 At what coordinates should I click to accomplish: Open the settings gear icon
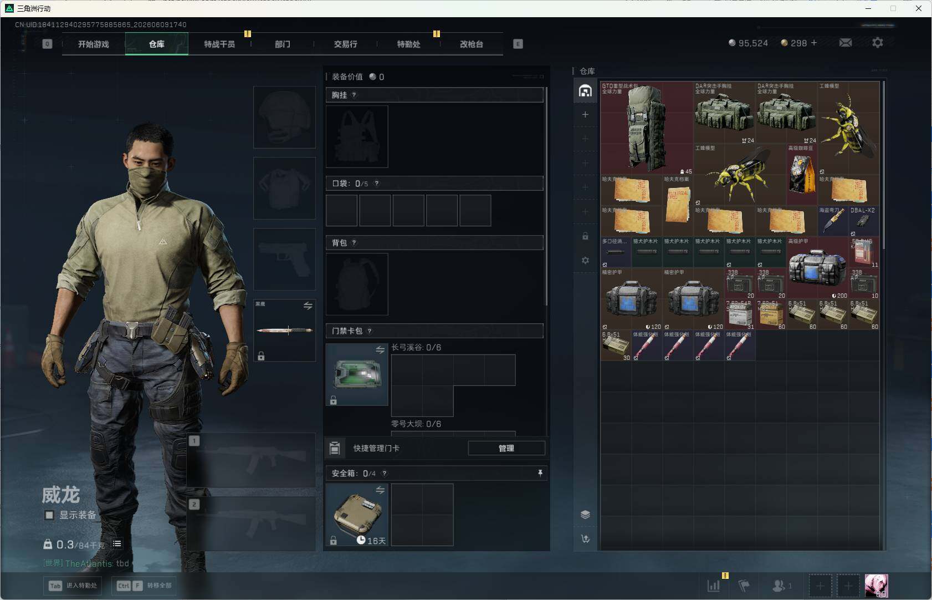[878, 43]
